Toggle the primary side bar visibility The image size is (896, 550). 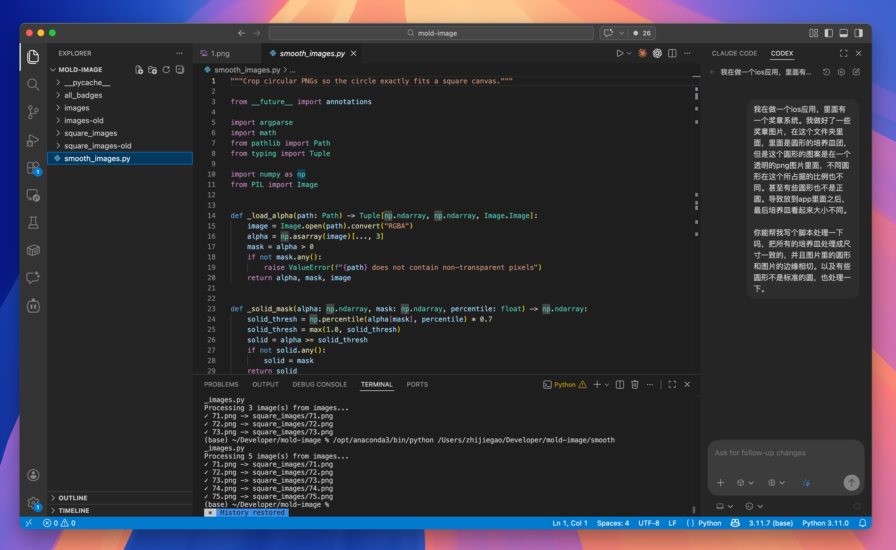pos(829,33)
